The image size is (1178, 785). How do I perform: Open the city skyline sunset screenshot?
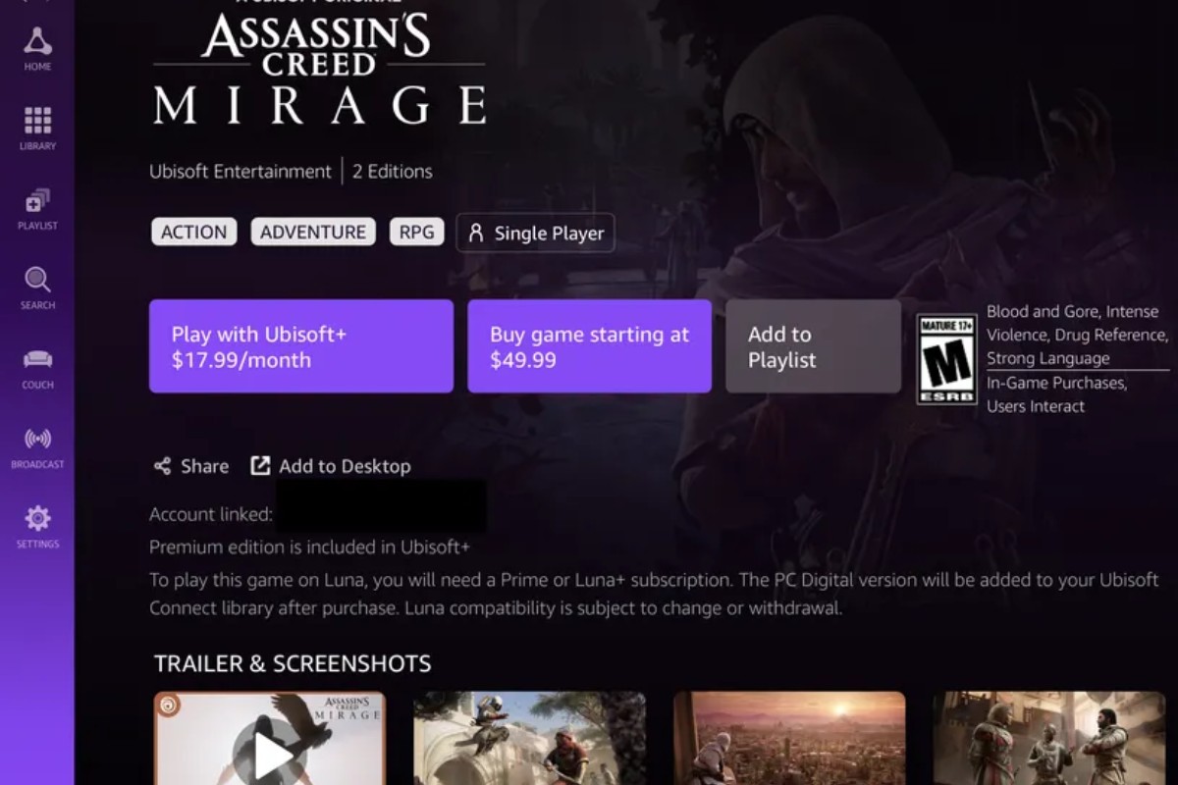coord(789,738)
